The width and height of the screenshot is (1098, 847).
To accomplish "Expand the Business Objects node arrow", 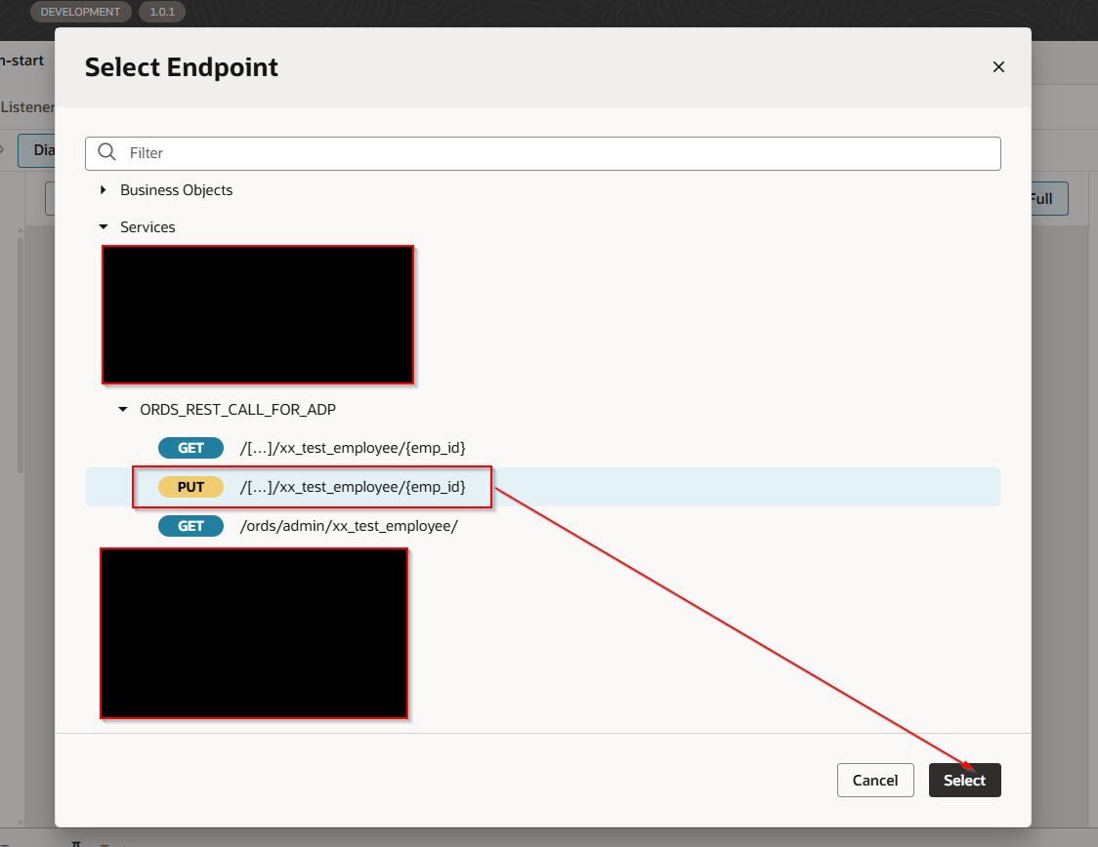I will [x=104, y=190].
